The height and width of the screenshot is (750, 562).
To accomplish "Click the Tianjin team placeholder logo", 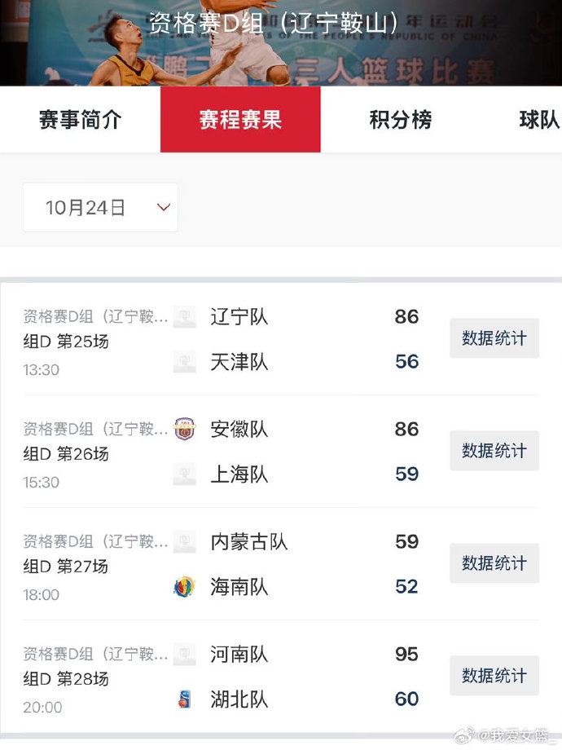I will (x=184, y=362).
